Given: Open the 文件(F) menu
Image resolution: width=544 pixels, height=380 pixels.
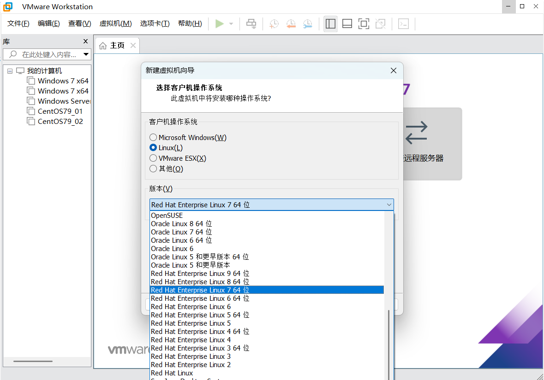Looking at the screenshot, I should pyautogui.click(x=18, y=23).
